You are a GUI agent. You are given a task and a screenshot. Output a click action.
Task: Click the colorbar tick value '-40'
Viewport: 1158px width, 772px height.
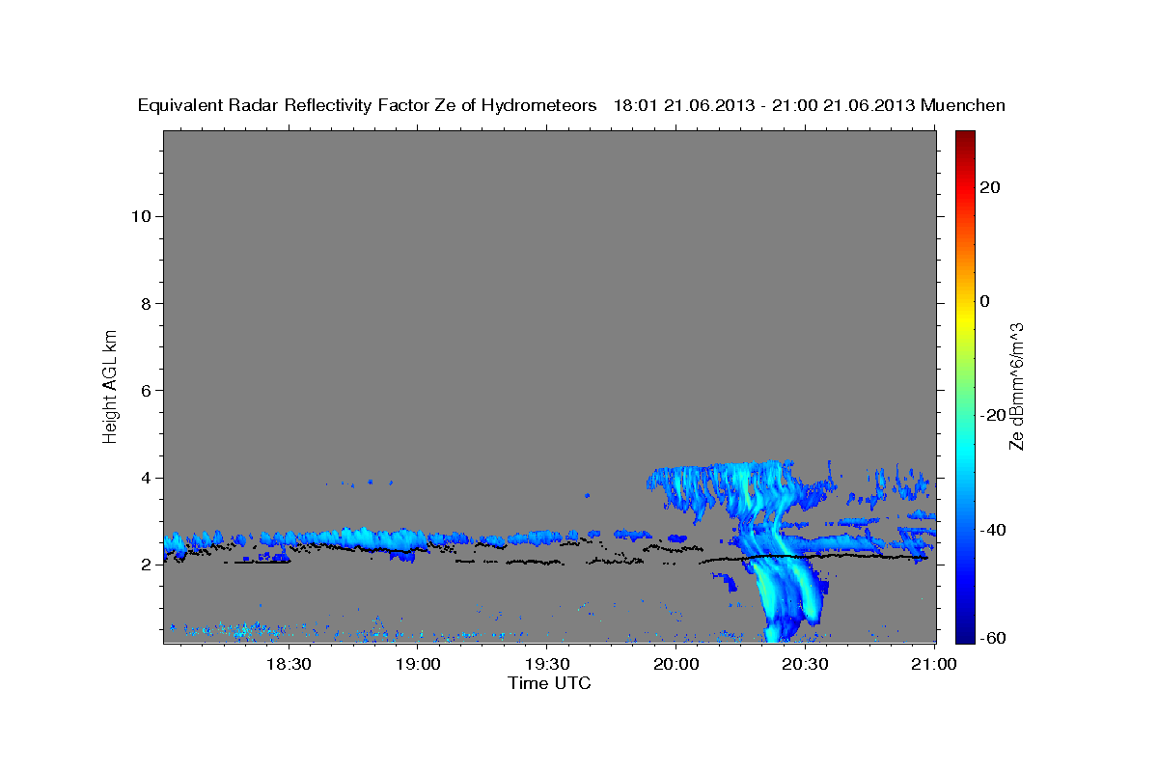coord(992,529)
